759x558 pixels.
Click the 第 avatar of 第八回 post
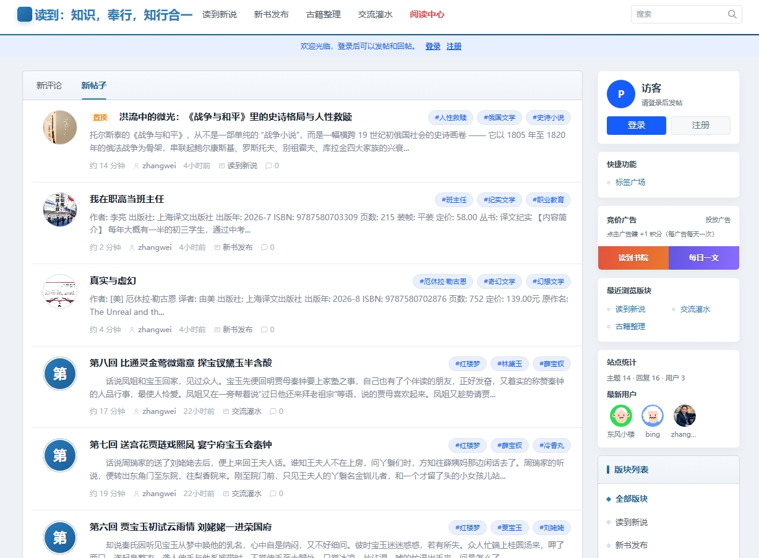click(x=60, y=374)
